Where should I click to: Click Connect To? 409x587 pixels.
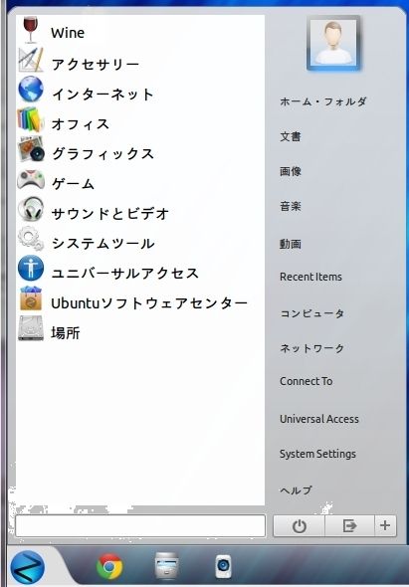point(306,381)
